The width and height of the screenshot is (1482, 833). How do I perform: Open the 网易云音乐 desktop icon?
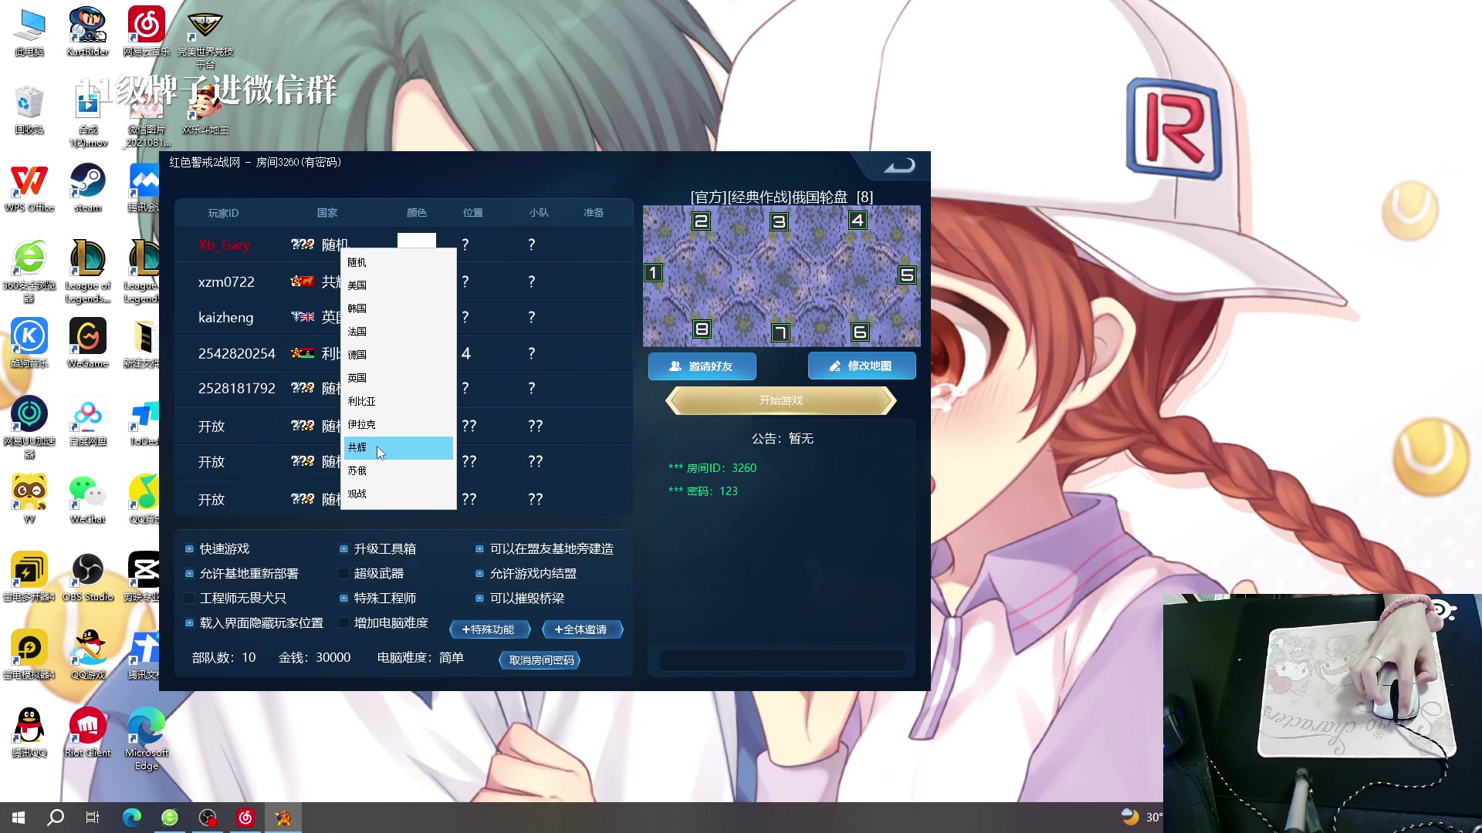click(x=146, y=31)
